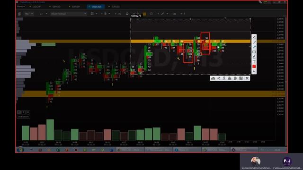
Task: Search similar images on Google
Action: click(x=224, y=78)
